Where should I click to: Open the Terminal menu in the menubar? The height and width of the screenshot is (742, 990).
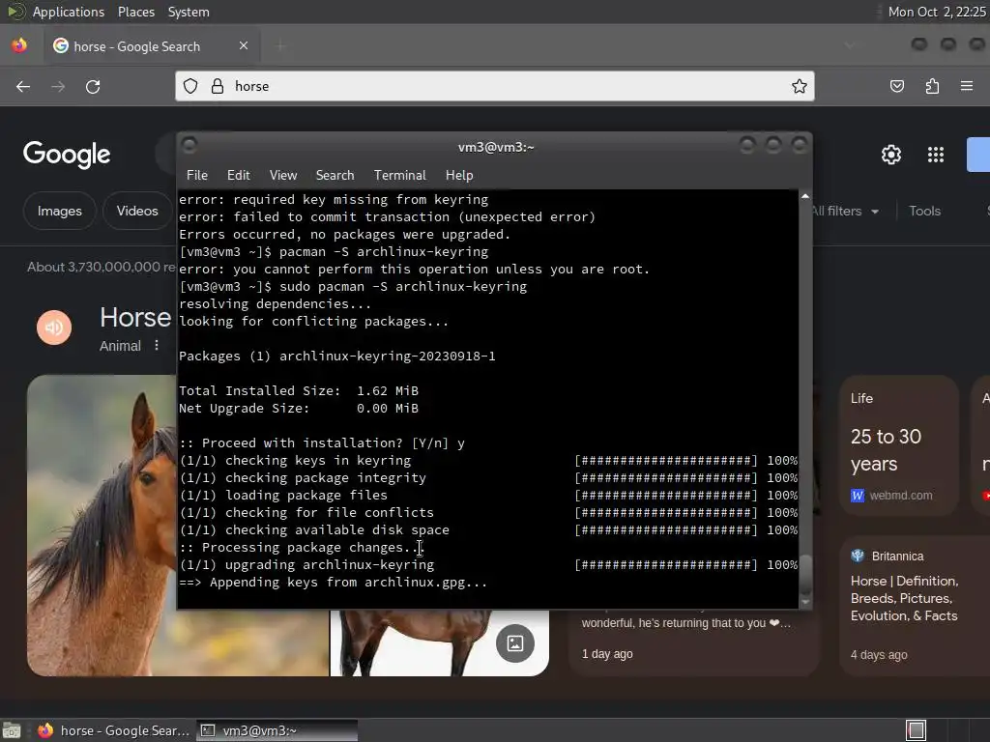(399, 176)
